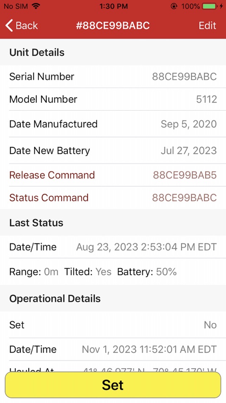Tap the Serial Number row
This screenshot has width=226, height=403.
coord(113,76)
